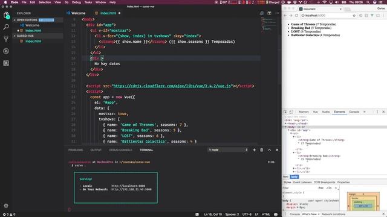Click the terminal icon in the status bar
Screen dimensions: 387x217
[x=197, y=215]
